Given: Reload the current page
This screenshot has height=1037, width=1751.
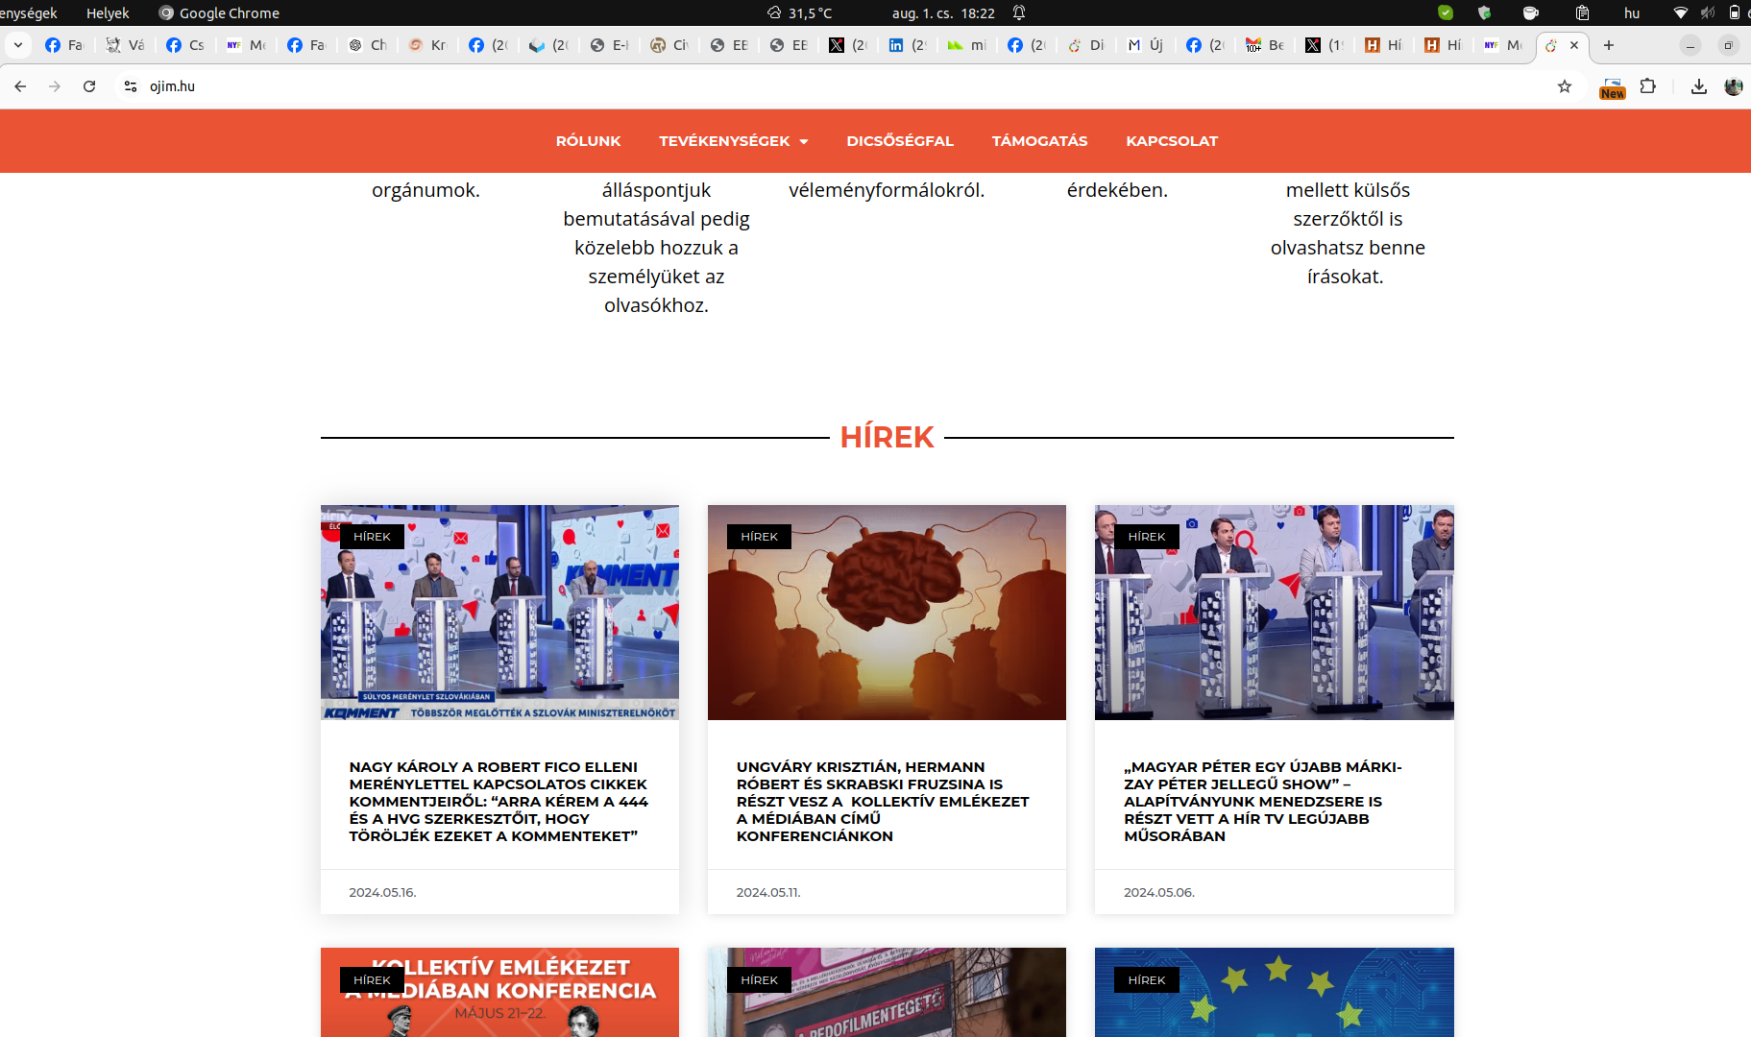Looking at the screenshot, I should click(89, 86).
